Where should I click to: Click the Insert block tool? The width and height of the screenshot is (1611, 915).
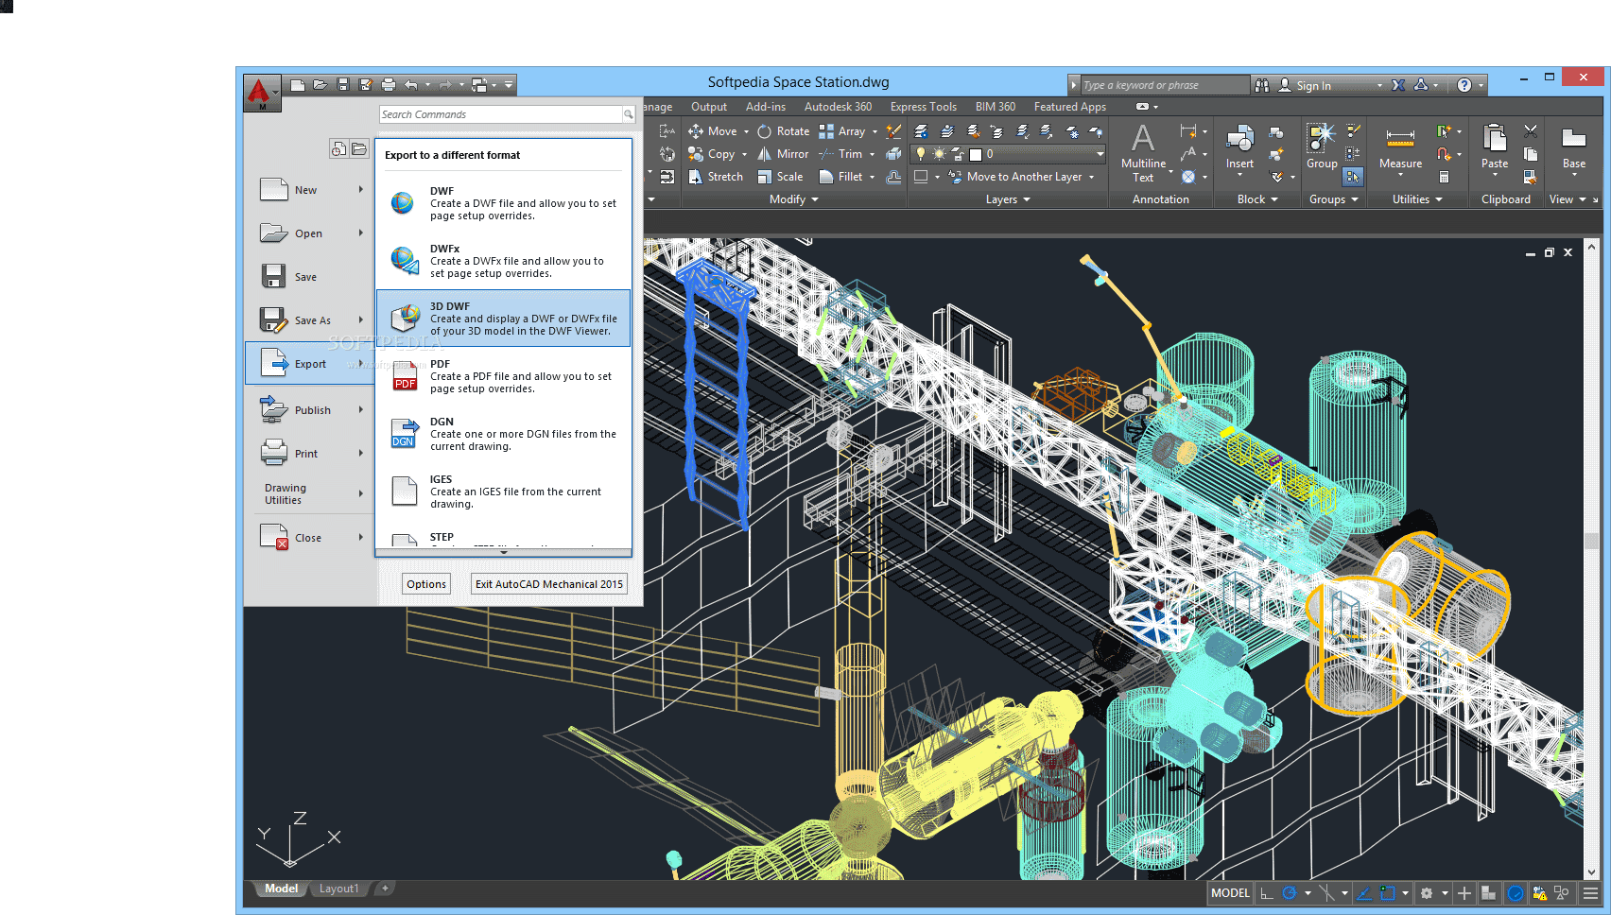1239,148
